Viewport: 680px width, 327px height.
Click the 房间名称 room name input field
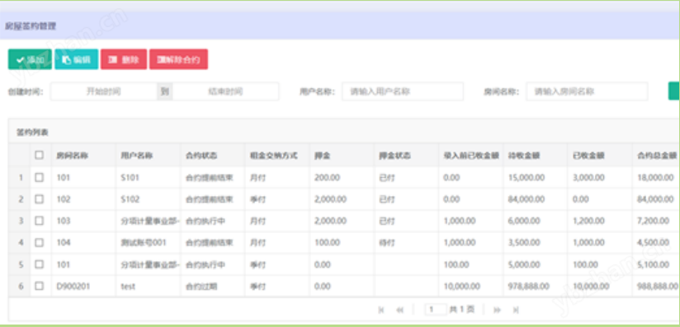click(588, 91)
